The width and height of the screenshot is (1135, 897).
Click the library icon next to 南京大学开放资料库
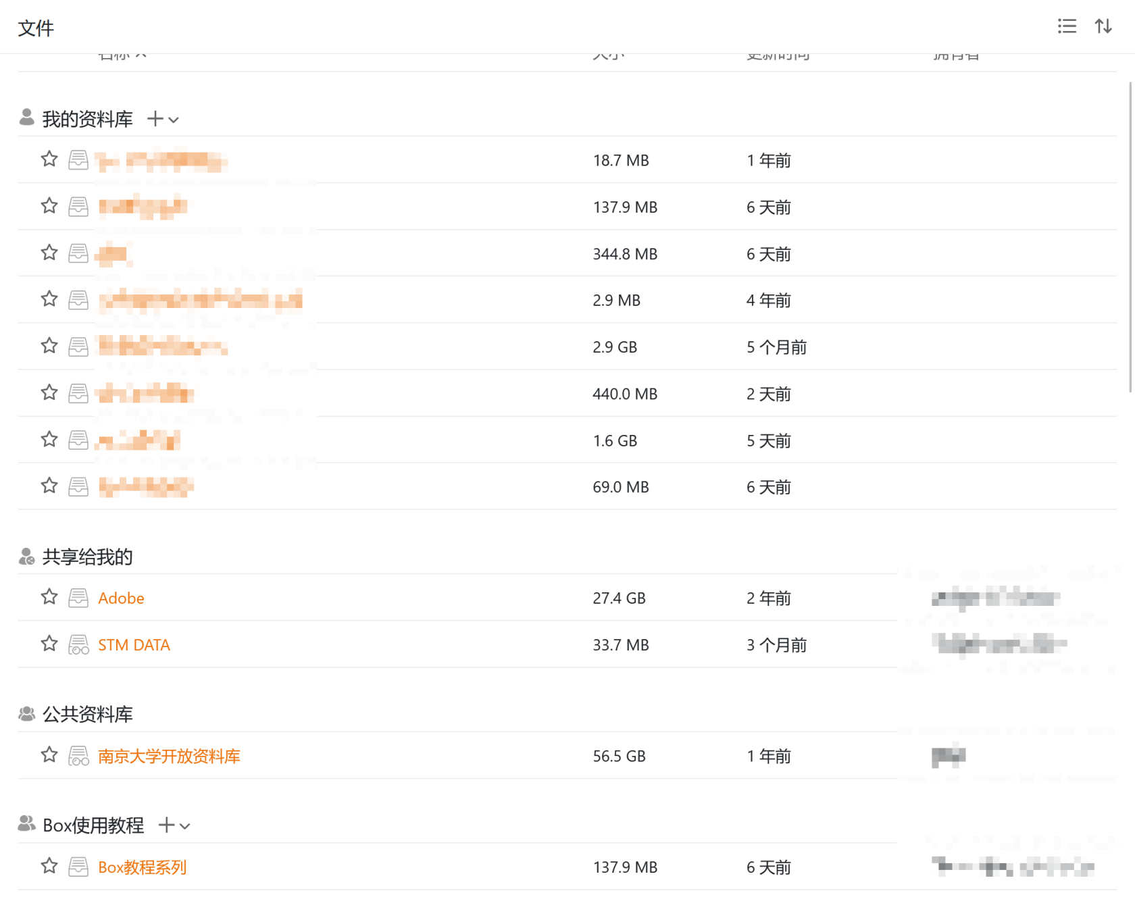click(x=78, y=756)
